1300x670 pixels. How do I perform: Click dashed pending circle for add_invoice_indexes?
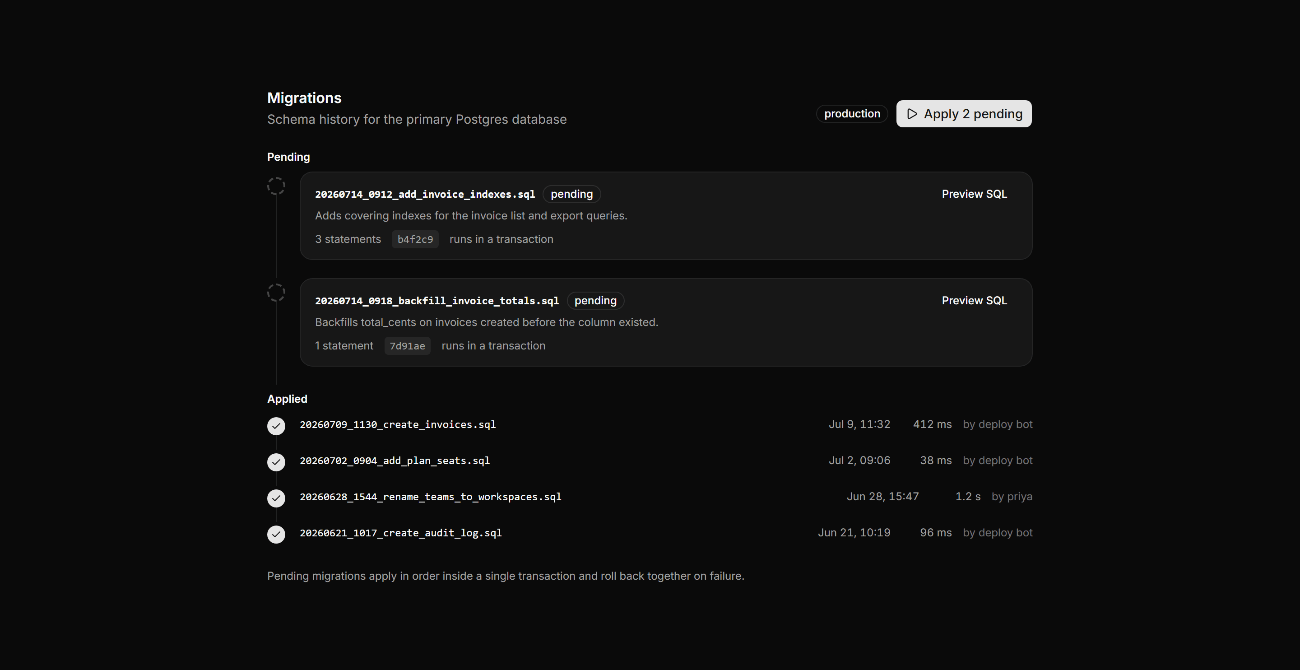[x=276, y=186]
